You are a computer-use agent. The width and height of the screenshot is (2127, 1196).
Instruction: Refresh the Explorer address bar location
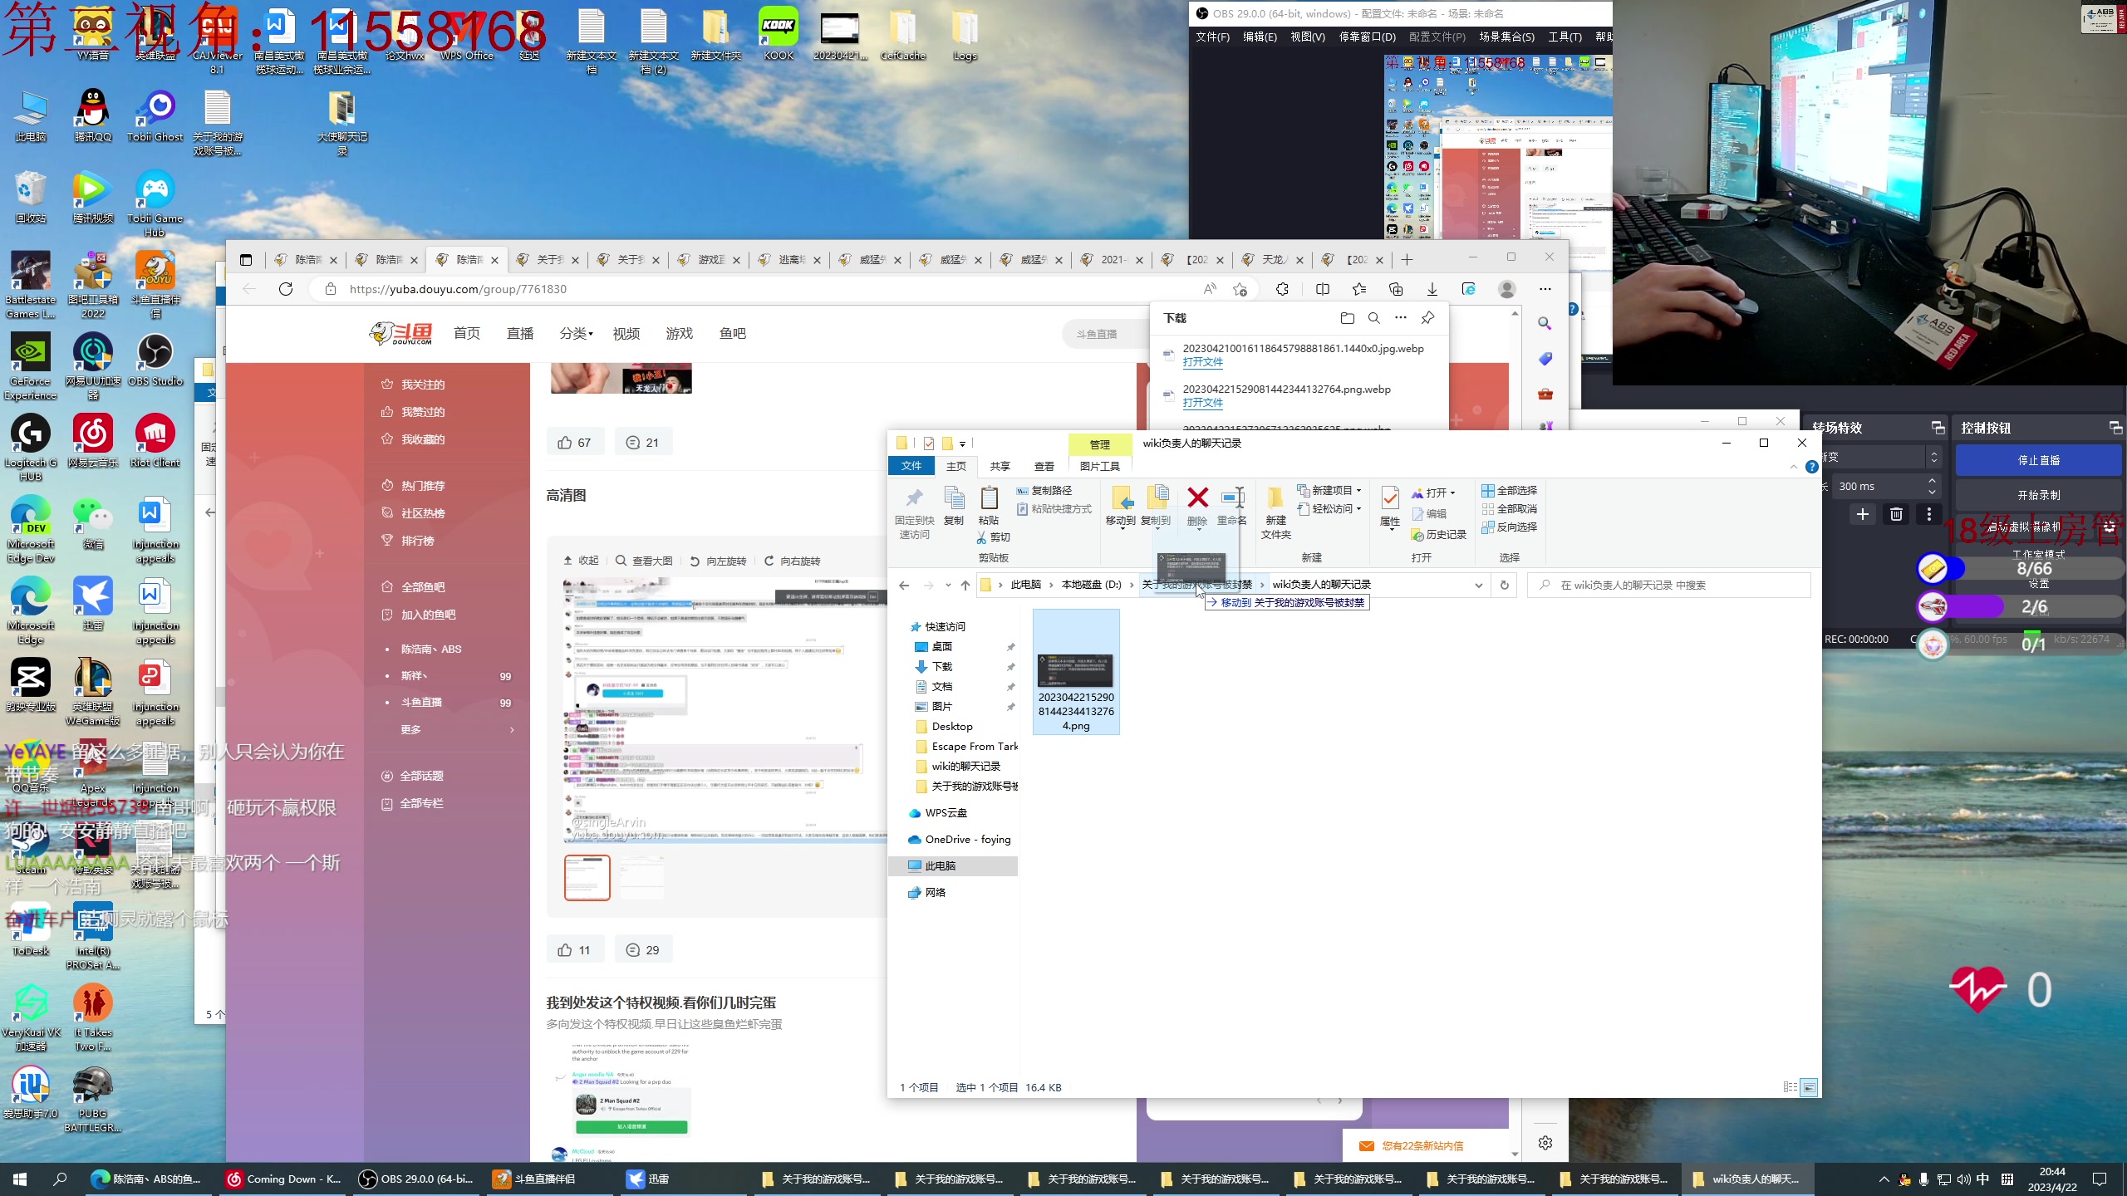(x=1504, y=585)
